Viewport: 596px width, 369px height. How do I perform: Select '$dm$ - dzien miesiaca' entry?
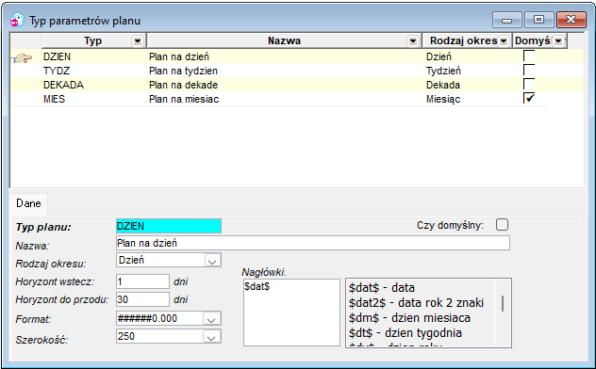409,318
